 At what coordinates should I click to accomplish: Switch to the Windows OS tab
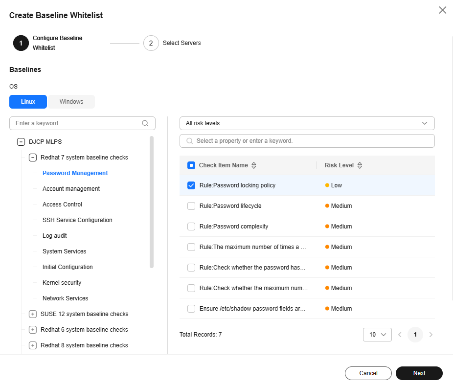tap(71, 102)
